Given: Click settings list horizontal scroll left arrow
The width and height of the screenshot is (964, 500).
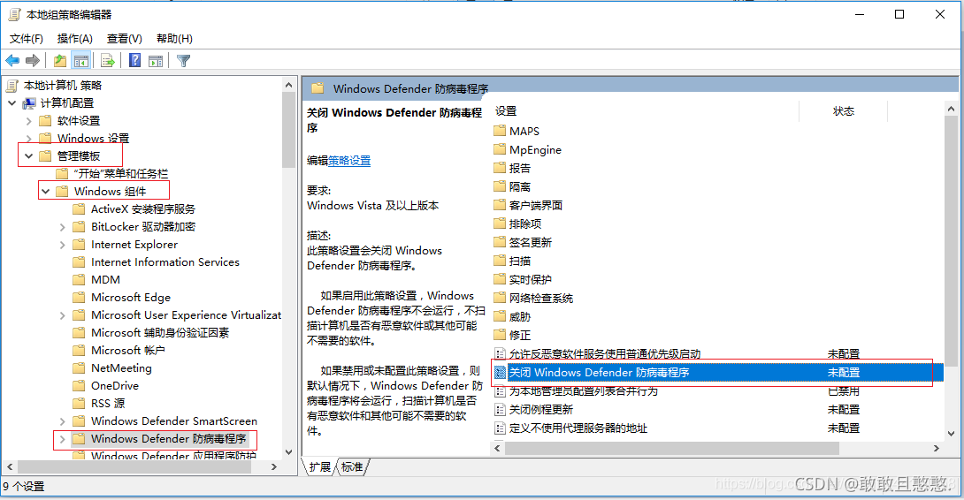Looking at the screenshot, I should [x=498, y=449].
